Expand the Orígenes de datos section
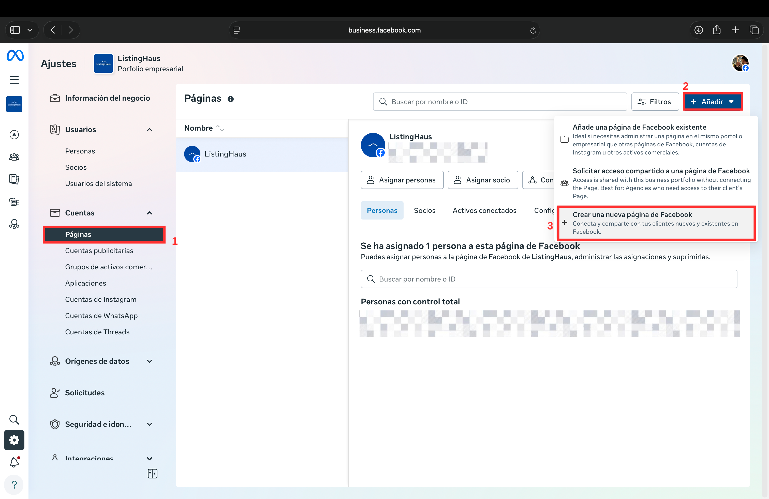The image size is (769, 499). (149, 361)
